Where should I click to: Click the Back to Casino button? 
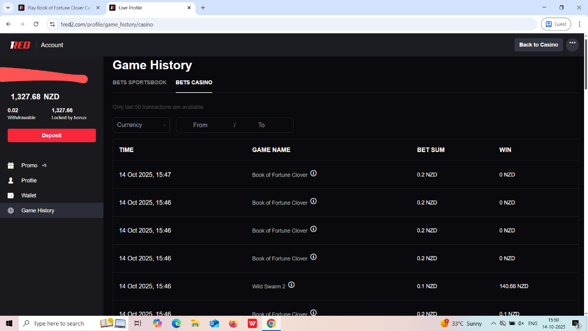click(x=538, y=45)
